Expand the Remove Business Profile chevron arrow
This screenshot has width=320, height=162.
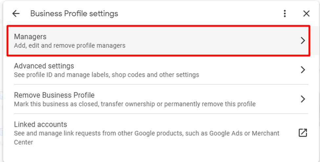(x=303, y=99)
